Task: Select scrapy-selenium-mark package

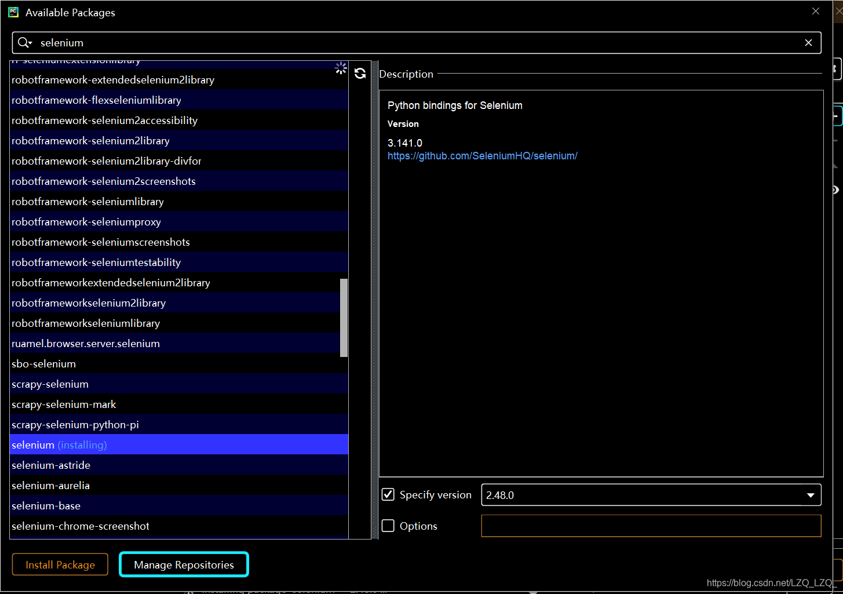Action: 179,404
